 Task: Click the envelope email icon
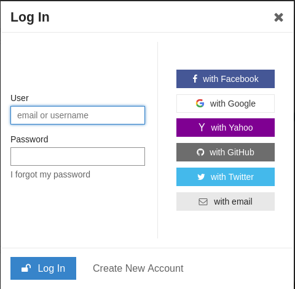[203, 201]
